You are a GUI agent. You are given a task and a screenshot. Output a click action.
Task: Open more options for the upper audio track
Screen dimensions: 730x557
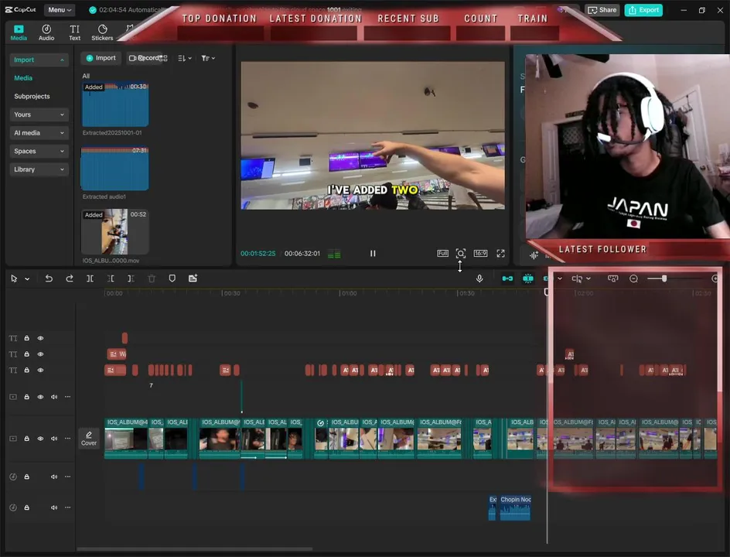click(x=67, y=477)
